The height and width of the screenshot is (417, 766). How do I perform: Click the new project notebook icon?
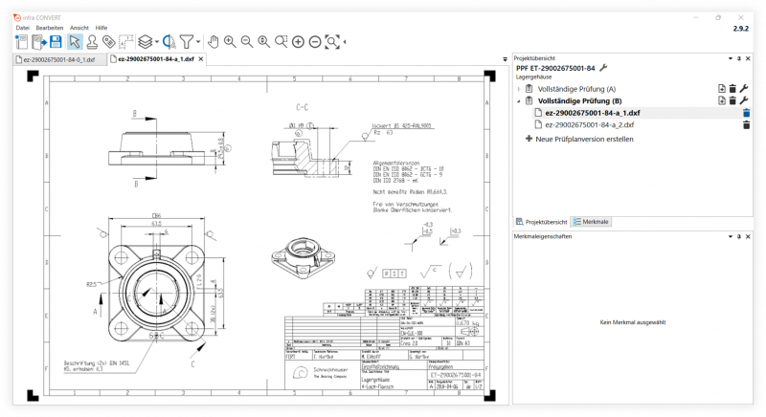click(21, 42)
